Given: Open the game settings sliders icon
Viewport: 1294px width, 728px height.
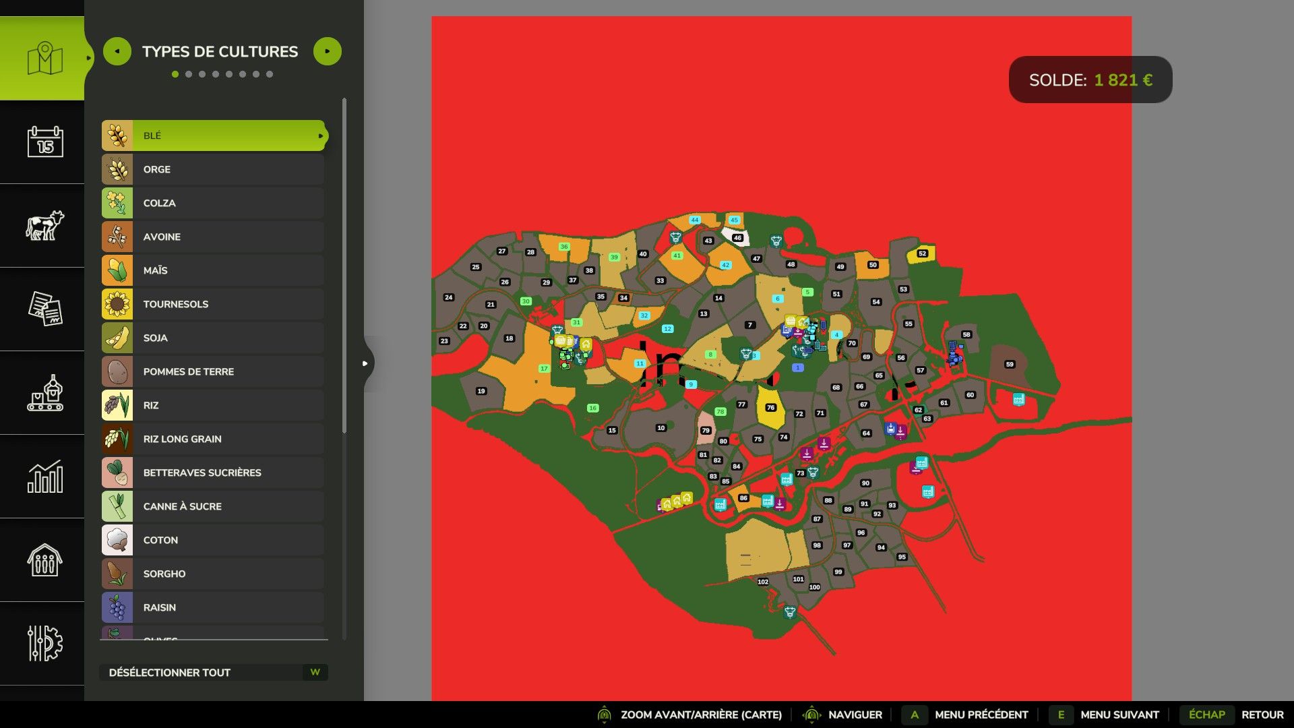Looking at the screenshot, I should click(x=44, y=643).
